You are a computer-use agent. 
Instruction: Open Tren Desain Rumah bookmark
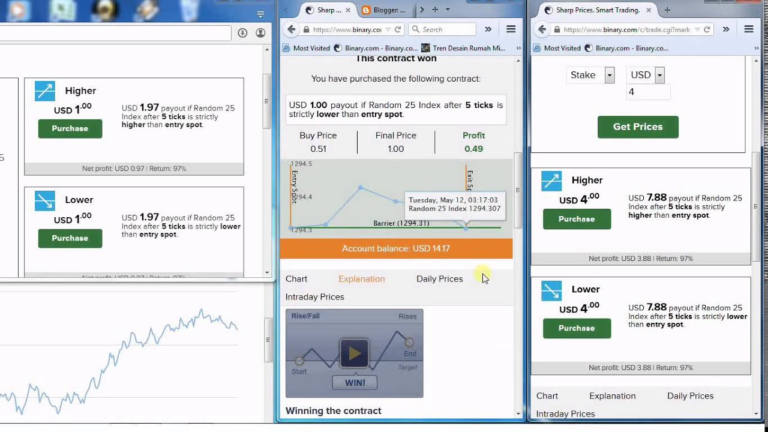(x=463, y=48)
